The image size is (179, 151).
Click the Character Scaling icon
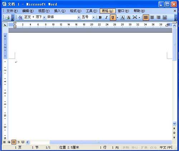pyautogui.click(x=135, y=18)
